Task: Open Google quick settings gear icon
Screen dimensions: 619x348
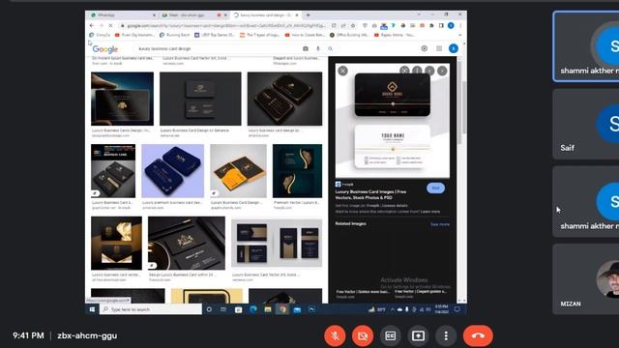Action: [424, 48]
